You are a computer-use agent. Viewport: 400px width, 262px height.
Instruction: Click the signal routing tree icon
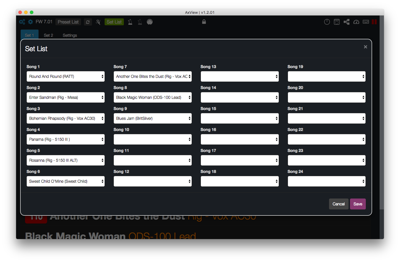point(347,22)
